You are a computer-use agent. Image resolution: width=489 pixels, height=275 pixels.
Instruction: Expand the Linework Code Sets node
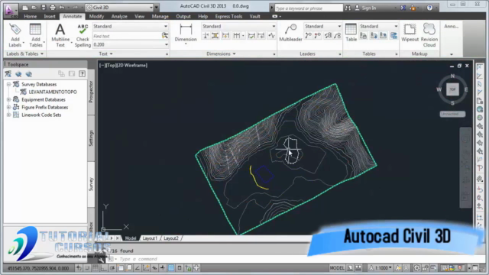8,115
